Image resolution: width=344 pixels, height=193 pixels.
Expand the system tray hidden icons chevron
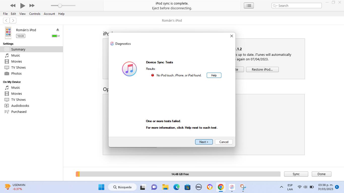tap(282, 187)
